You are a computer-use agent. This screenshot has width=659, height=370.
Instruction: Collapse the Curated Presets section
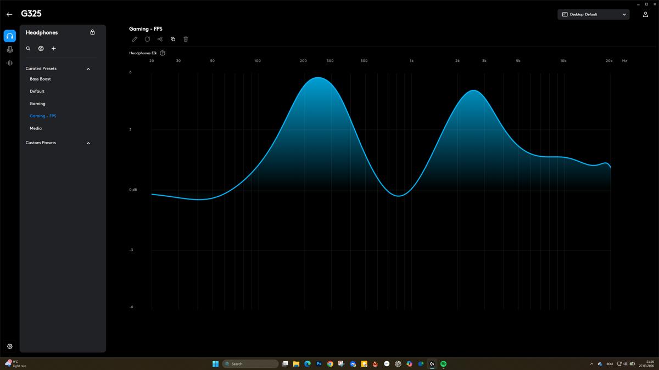88,69
